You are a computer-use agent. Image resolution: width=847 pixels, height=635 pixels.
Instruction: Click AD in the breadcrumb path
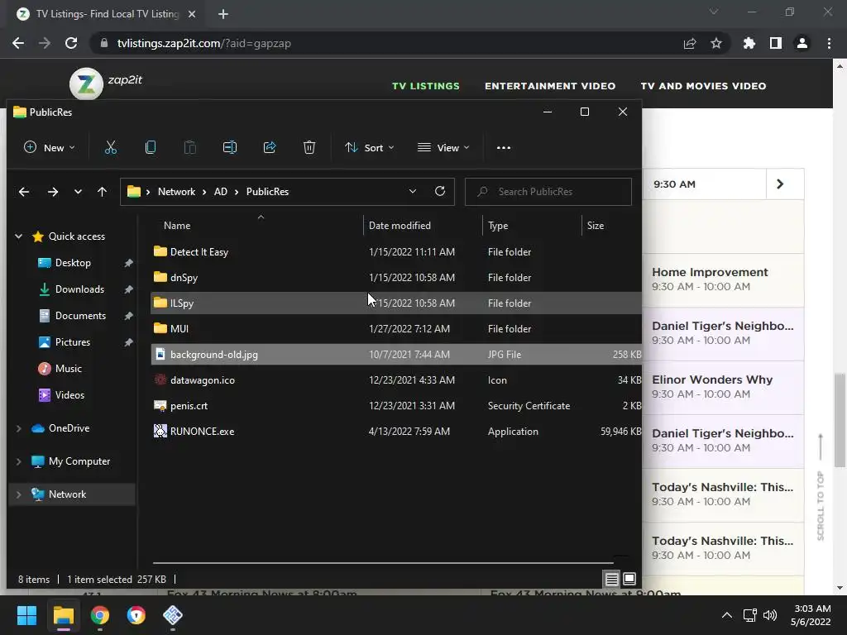(x=220, y=192)
